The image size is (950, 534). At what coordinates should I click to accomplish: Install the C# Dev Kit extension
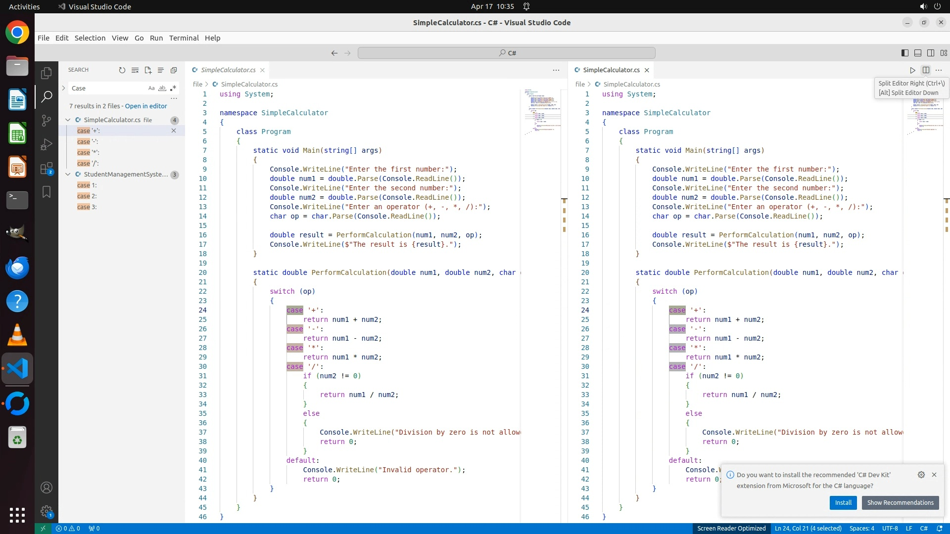click(x=843, y=502)
